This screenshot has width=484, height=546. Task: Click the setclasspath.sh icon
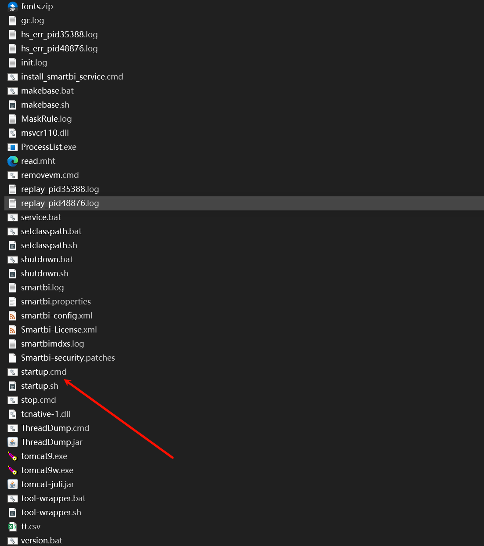[x=13, y=246]
